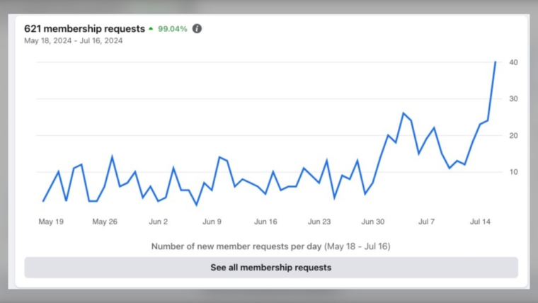Select the Jun 9 date marker

tap(212, 222)
